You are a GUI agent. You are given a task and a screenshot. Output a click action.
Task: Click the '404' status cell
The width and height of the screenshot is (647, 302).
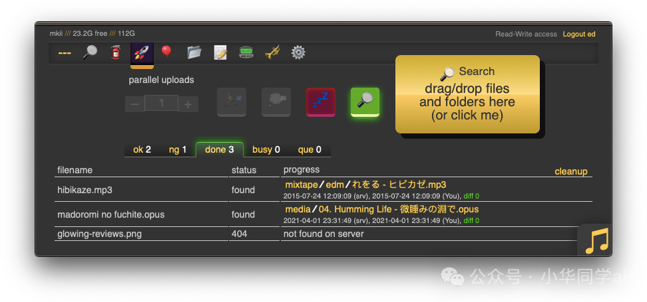[254, 234]
